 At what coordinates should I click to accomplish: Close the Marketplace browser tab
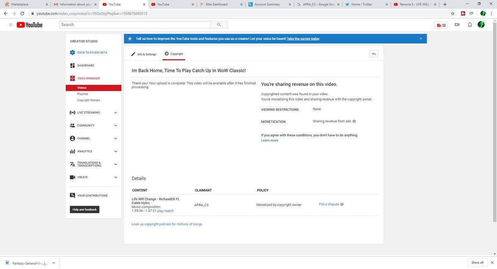(x=46, y=5)
